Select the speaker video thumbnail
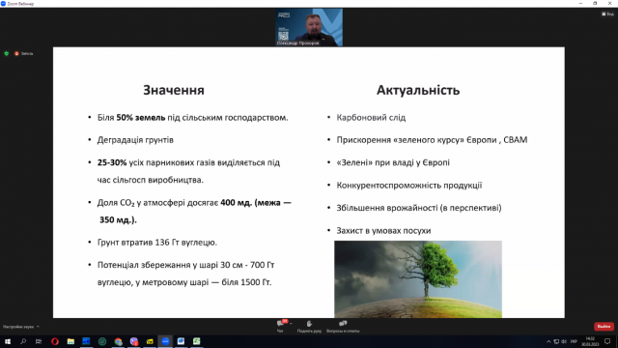 309,27
